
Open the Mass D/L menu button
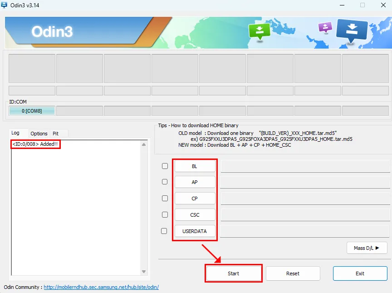click(x=367, y=248)
